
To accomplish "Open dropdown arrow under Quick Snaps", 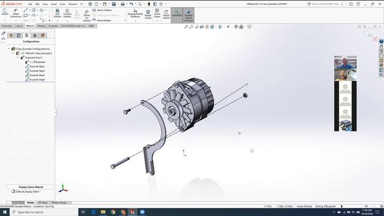I will (x=157, y=21).
